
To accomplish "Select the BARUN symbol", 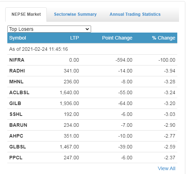I will (x=18, y=125).
